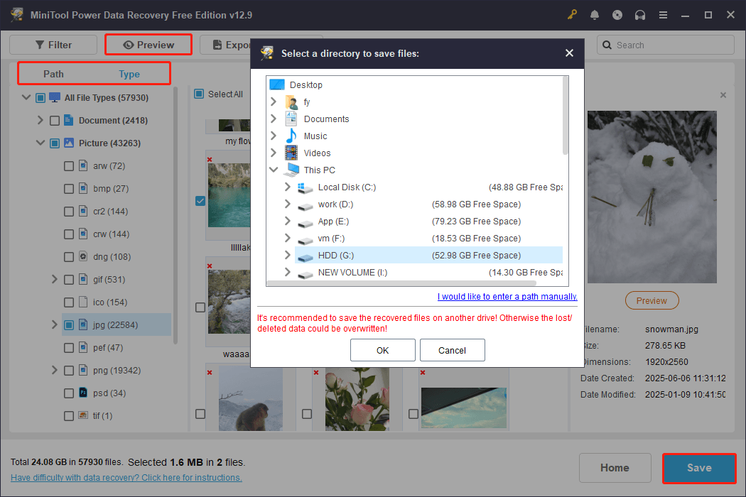The image size is (746, 497).
Task: Click into the Search field
Action: point(666,45)
